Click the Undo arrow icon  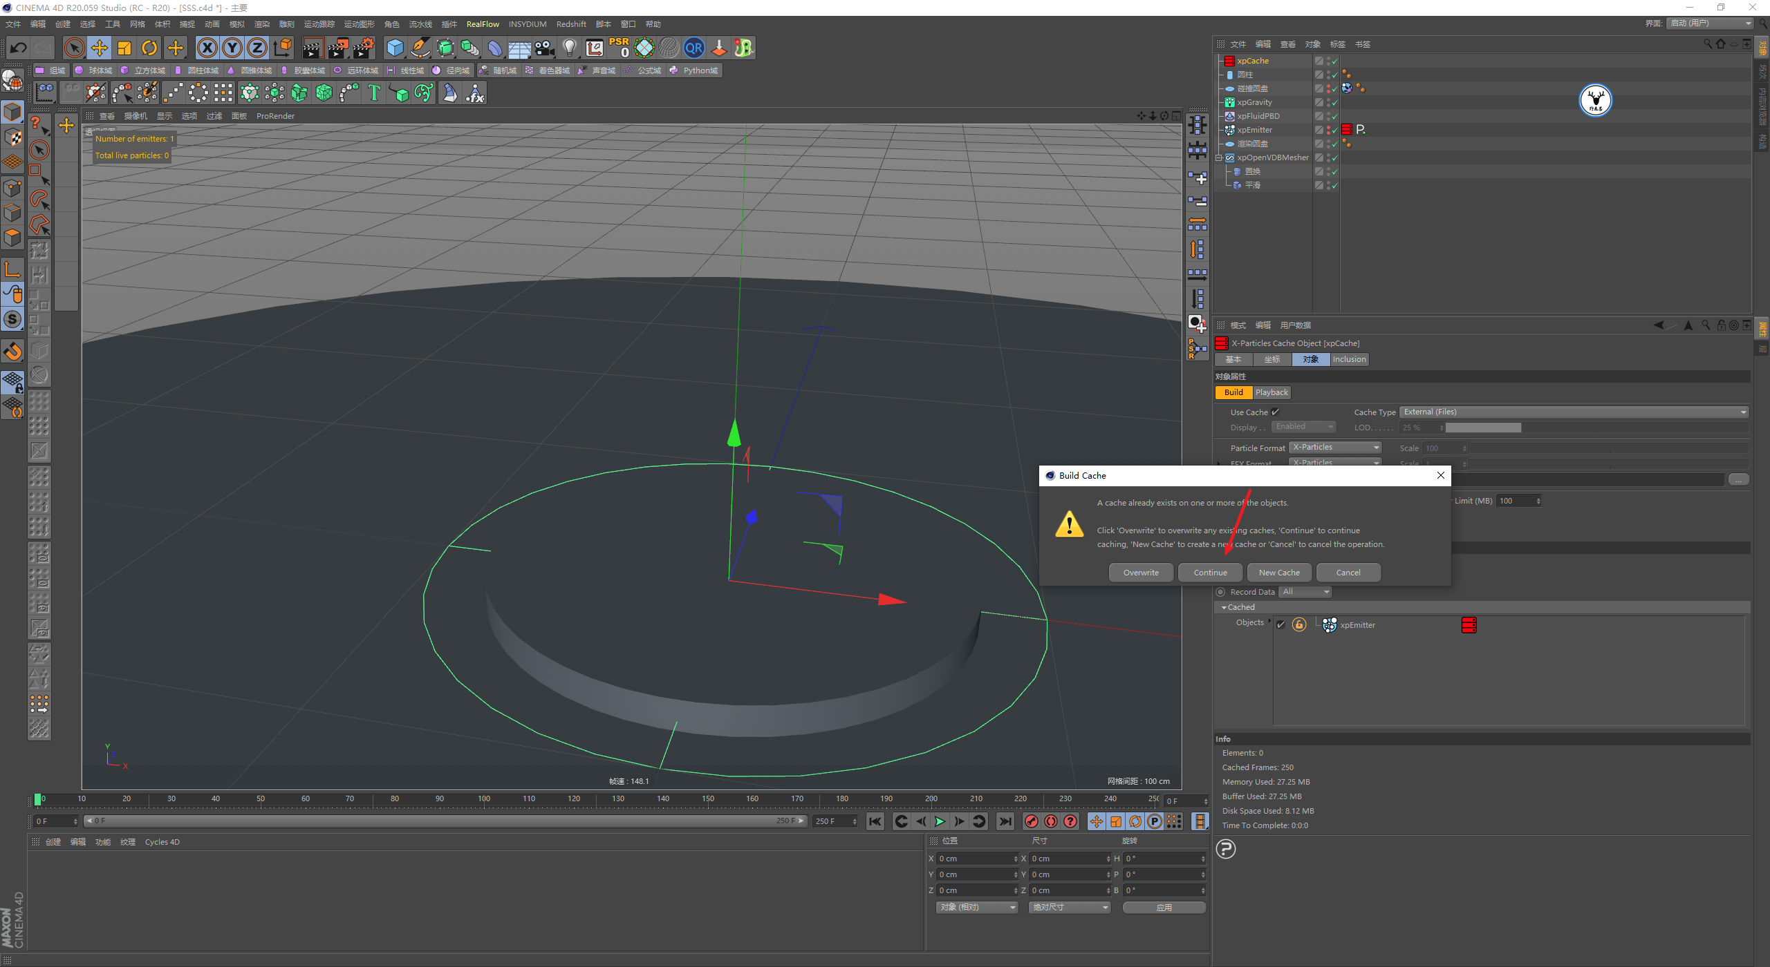[x=19, y=48]
